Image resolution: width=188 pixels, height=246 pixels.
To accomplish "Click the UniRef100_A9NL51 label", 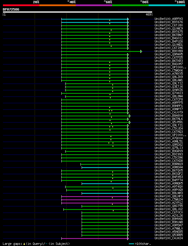I will point(169,141).
